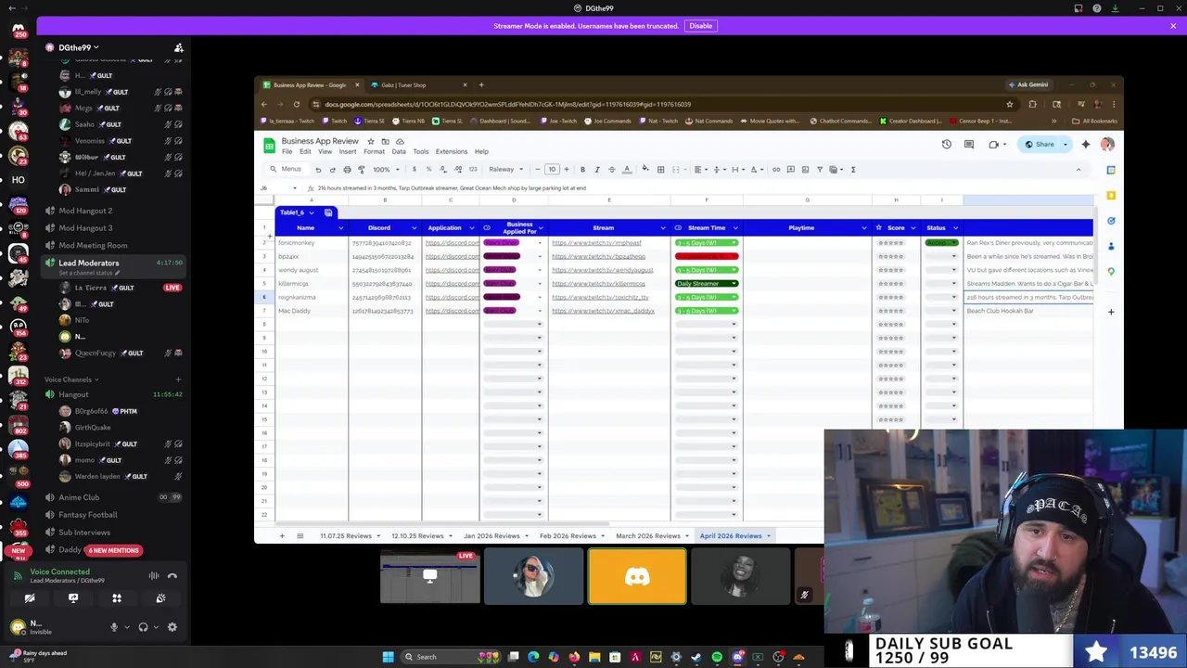Open the Format menu in Sheets

(374, 152)
